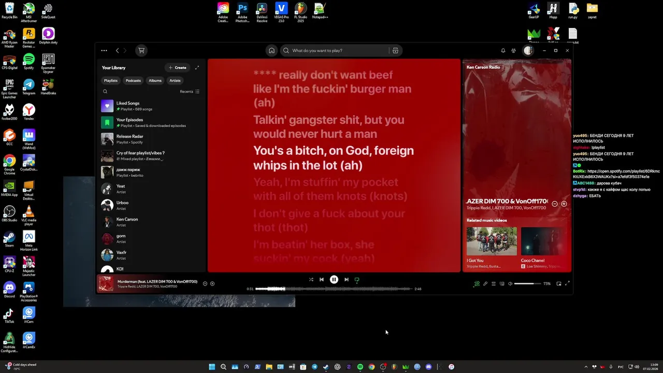Click the minus icon beside the Murderman track title
The image size is (663, 373).
click(x=205, y=284)
